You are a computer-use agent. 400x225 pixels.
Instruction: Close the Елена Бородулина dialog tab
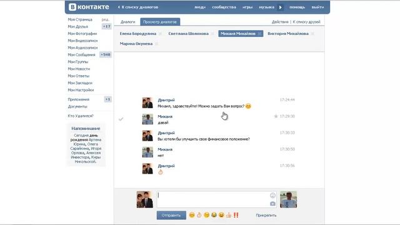tap(160, 34)
